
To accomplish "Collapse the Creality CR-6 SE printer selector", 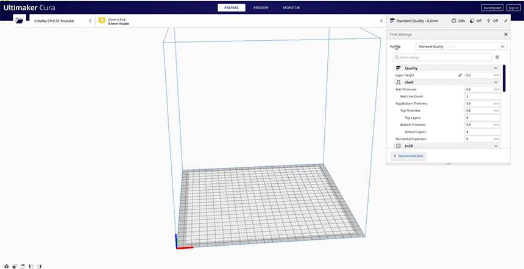I will 90,21.
